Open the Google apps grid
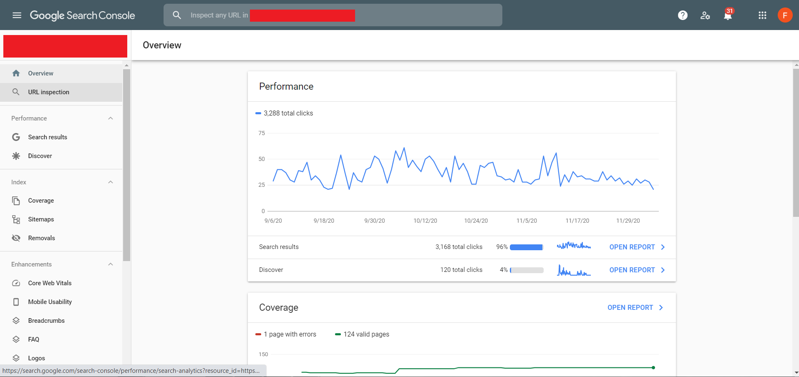The image size is (799, 377). (x=762, y=15)
